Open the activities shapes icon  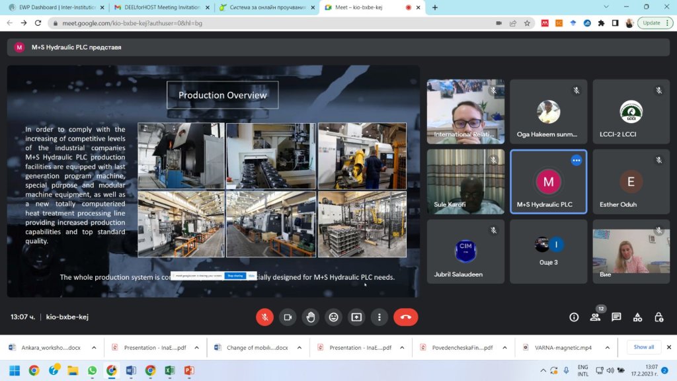click(637, 317)
